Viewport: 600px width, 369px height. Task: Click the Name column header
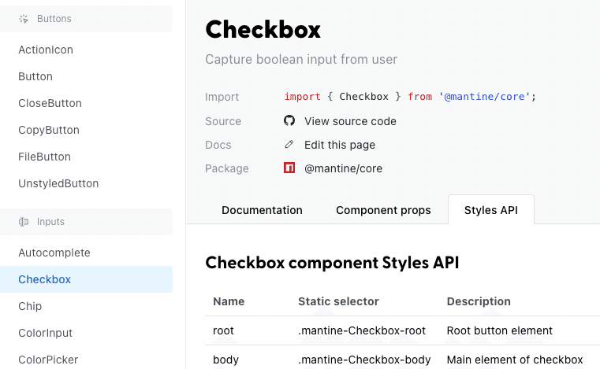coord(229,301)
